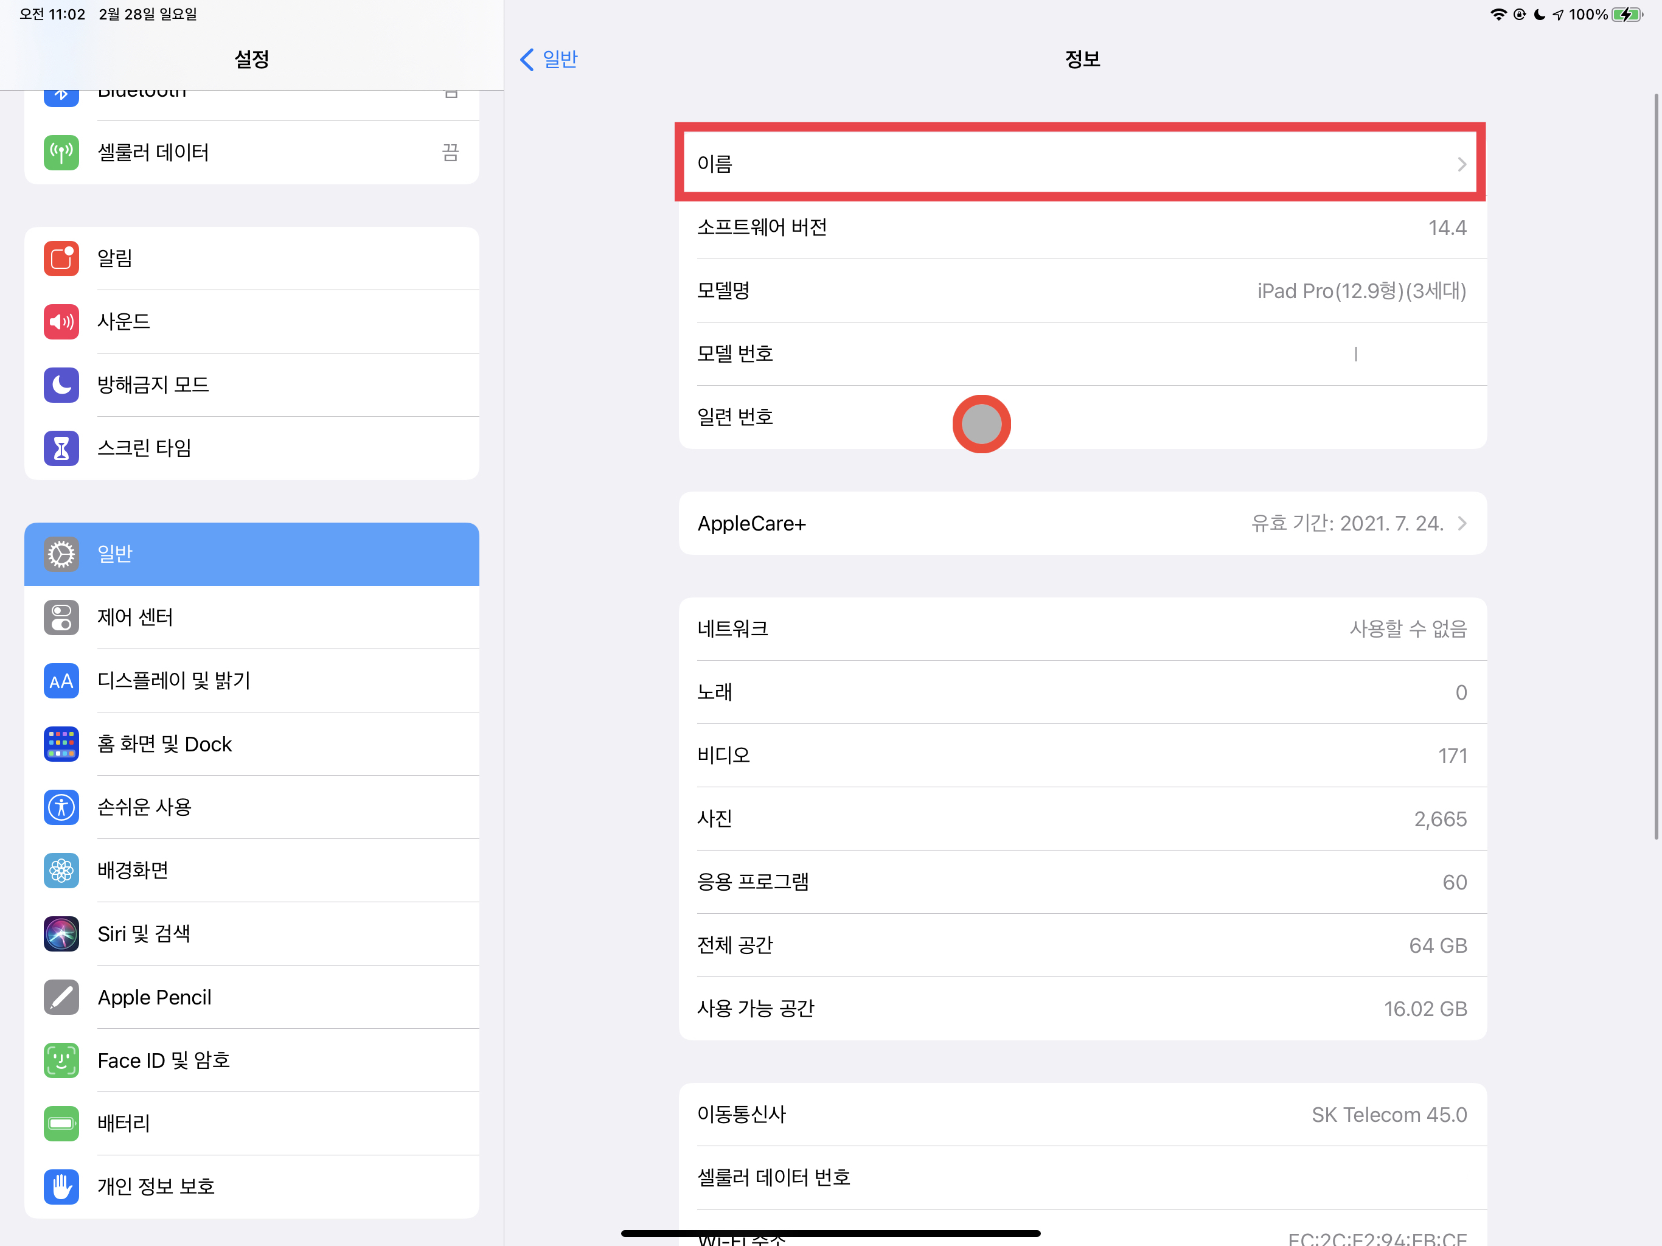Expand the AppleCare+ row chevron
This screenshot has height=1246, width=1662.
coord(1461,523)
